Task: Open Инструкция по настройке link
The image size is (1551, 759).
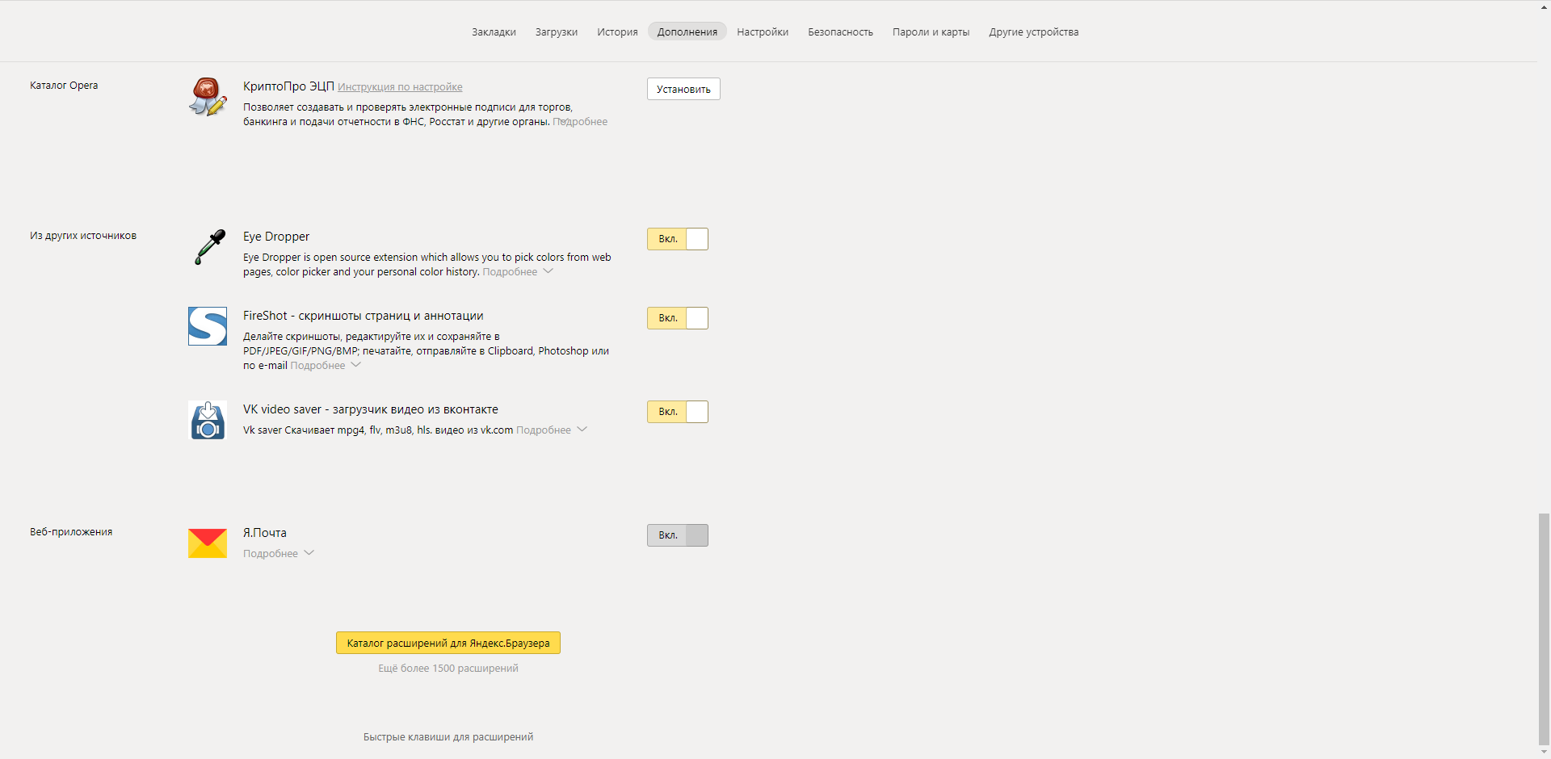Action: point(400,87)
